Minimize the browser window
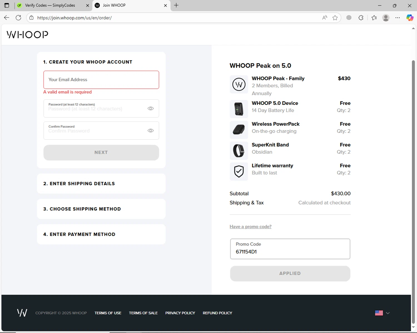The height and width of the screenshot is (333, 417). (380, 5)
